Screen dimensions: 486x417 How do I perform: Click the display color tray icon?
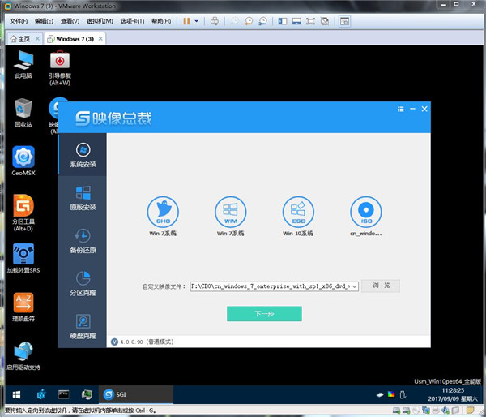(391, 394)
